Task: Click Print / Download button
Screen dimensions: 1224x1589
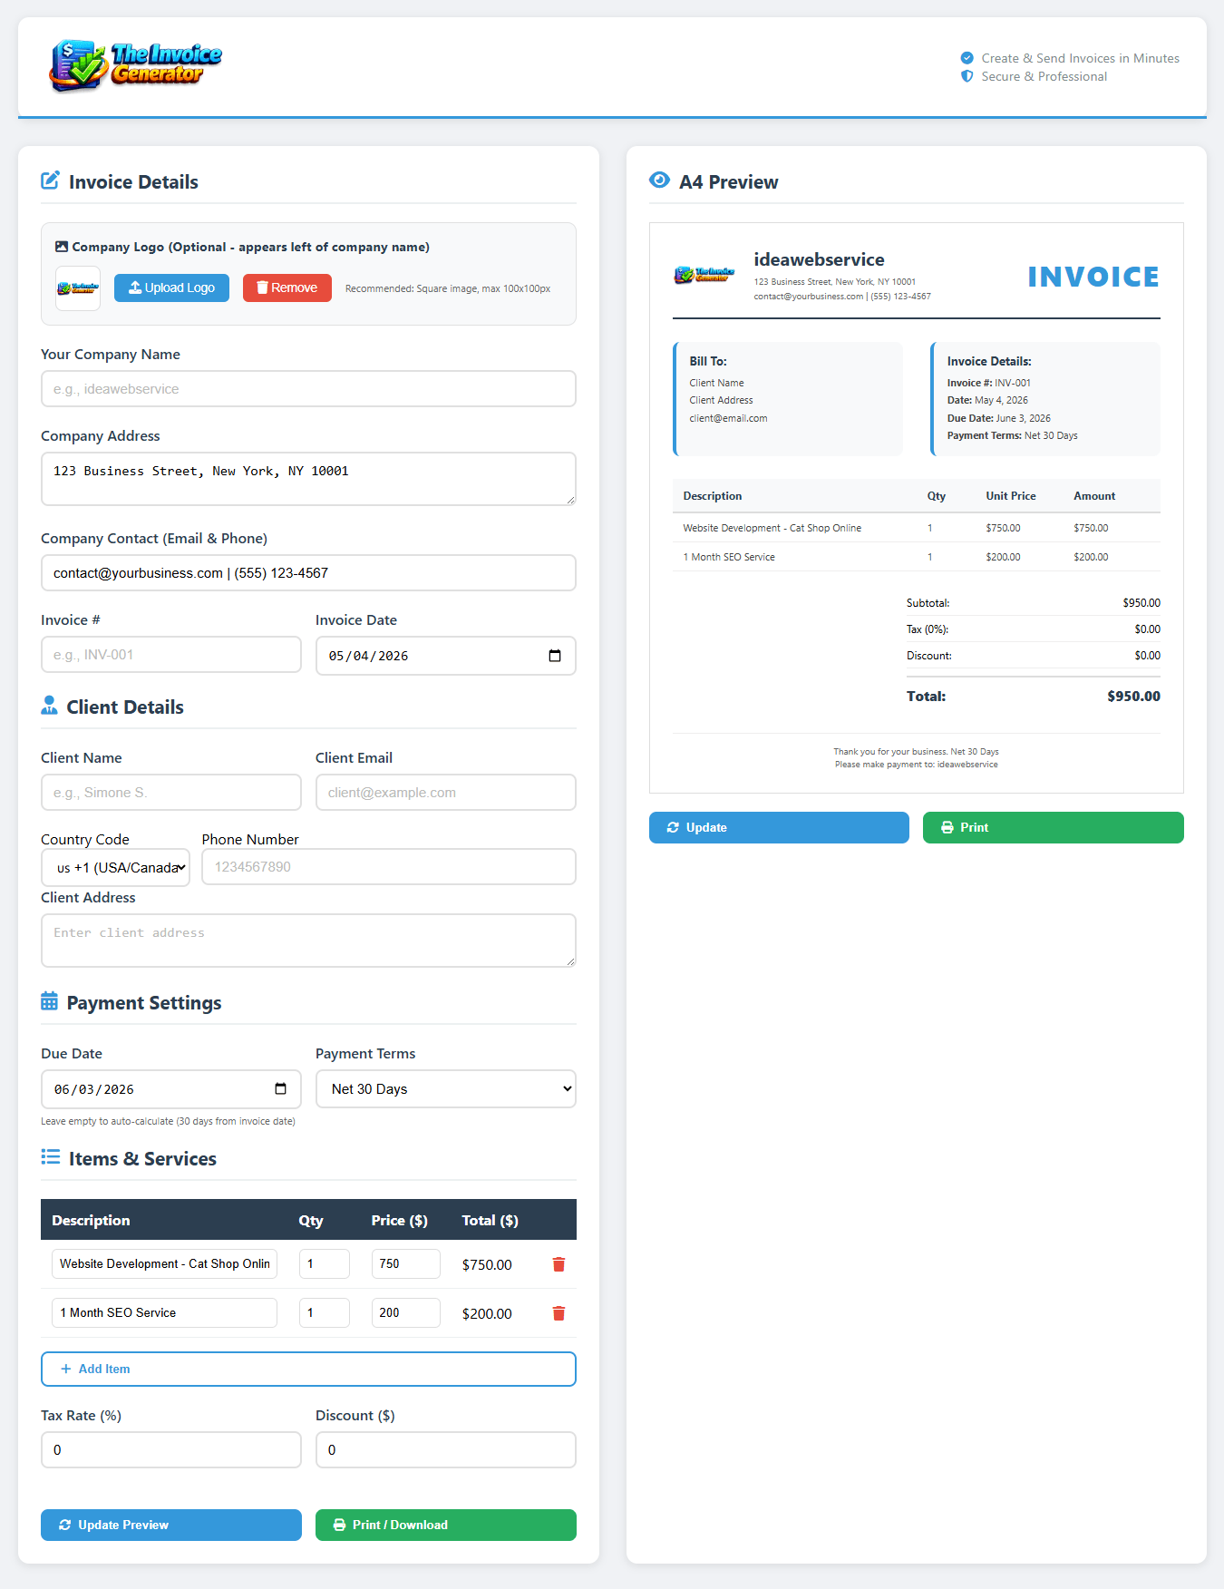Action: (x=445, y=1525)
